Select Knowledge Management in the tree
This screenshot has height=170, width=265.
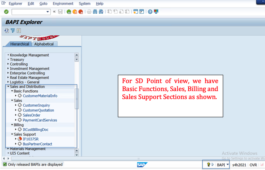29,55
